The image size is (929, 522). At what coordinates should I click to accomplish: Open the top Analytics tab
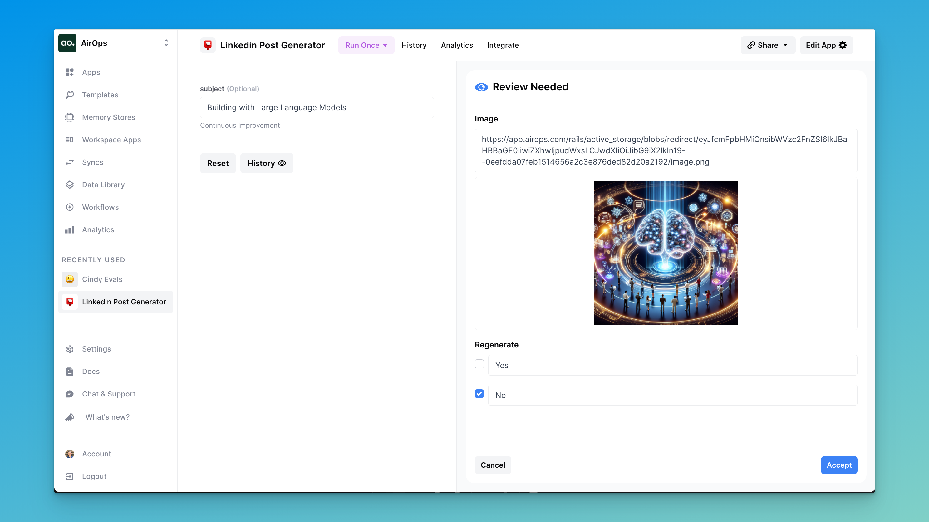[x=457, y=45]
